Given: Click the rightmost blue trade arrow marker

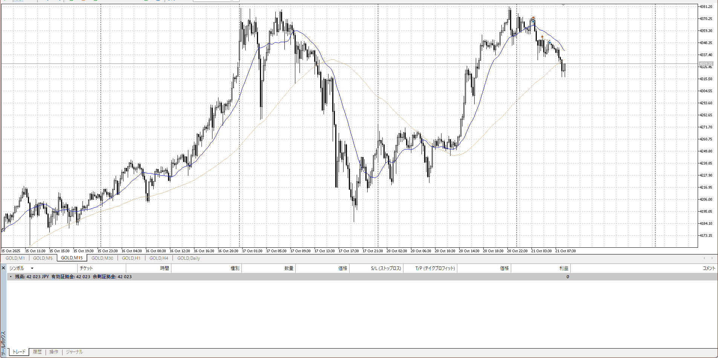Looking at the screenshot, I should point(549,42).
